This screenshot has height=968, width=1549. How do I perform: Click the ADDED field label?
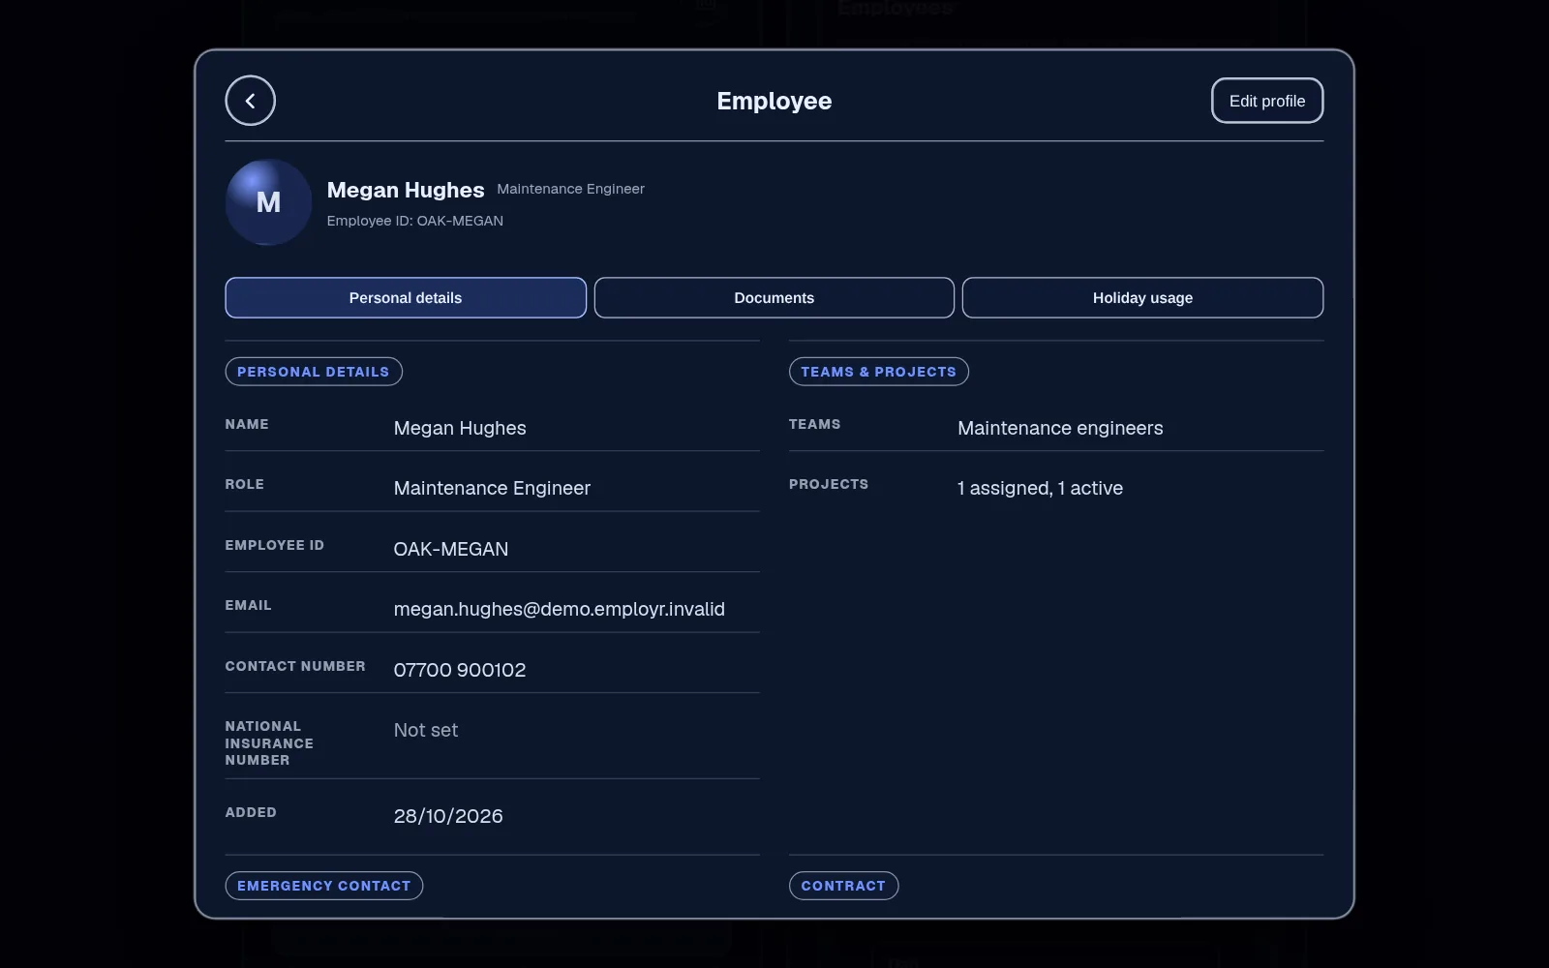coord(251,812)
